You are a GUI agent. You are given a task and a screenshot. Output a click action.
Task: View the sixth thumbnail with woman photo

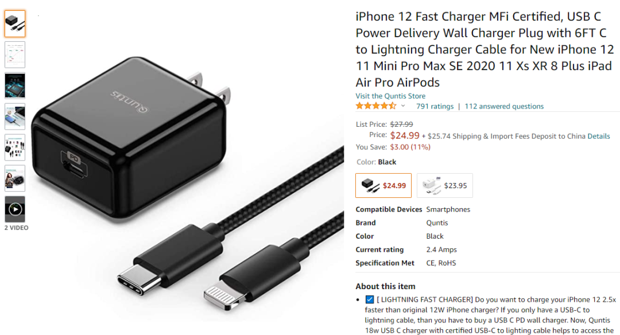point(15,178)
